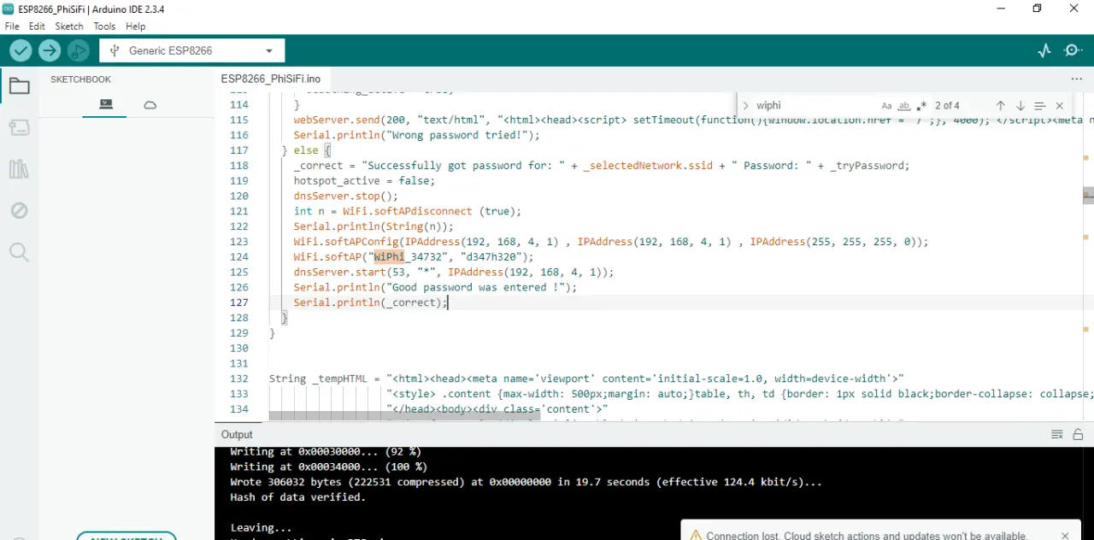The height and width of the screenshot is (540, 1094).
Task: Click the Upload sketch arrow button
Action: 50,51
